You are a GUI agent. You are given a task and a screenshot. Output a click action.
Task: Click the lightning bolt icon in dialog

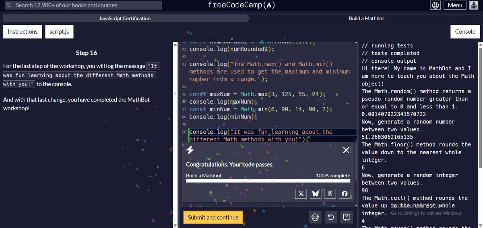pos(190,150)
